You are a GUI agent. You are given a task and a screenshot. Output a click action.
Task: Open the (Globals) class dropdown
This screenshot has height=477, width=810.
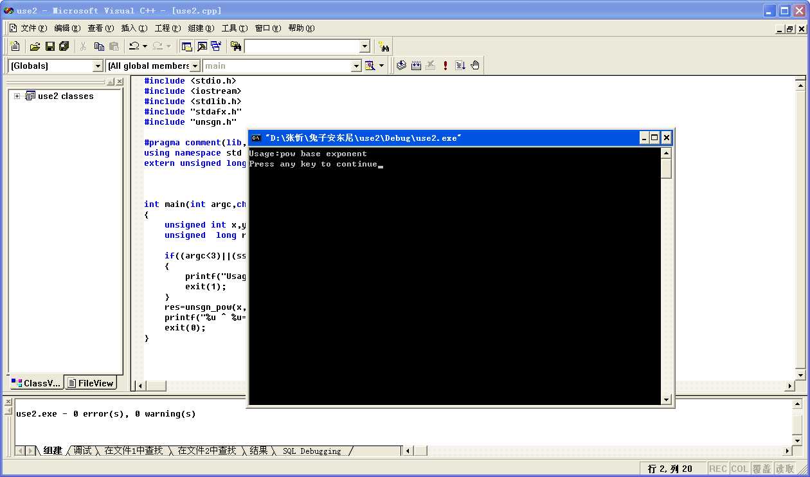coord(98,66)
